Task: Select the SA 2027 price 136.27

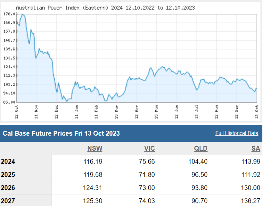Action: tap(251, 201)
